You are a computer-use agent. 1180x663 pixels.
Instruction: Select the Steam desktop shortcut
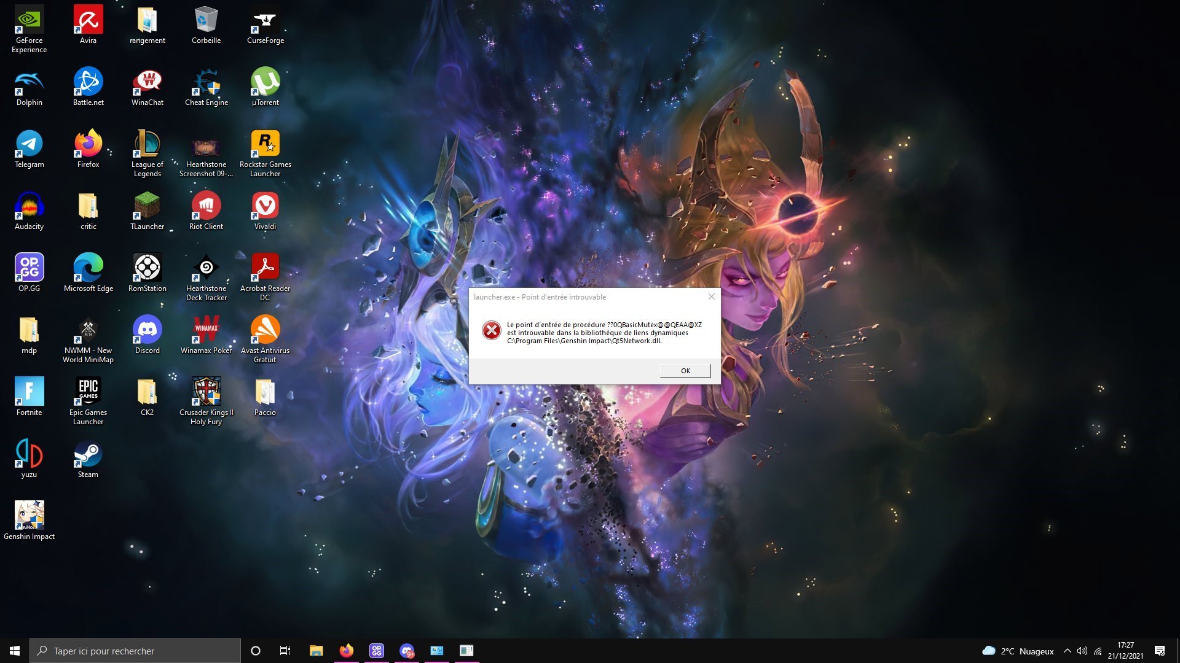pyautogui.click(x=88, y=455)
